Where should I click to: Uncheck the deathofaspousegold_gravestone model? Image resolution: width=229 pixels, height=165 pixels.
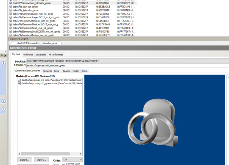[19, 83]
